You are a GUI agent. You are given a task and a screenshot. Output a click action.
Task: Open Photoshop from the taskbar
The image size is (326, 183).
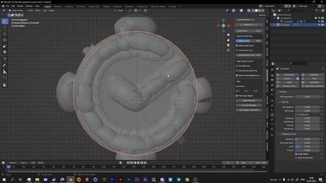[129, 179]
